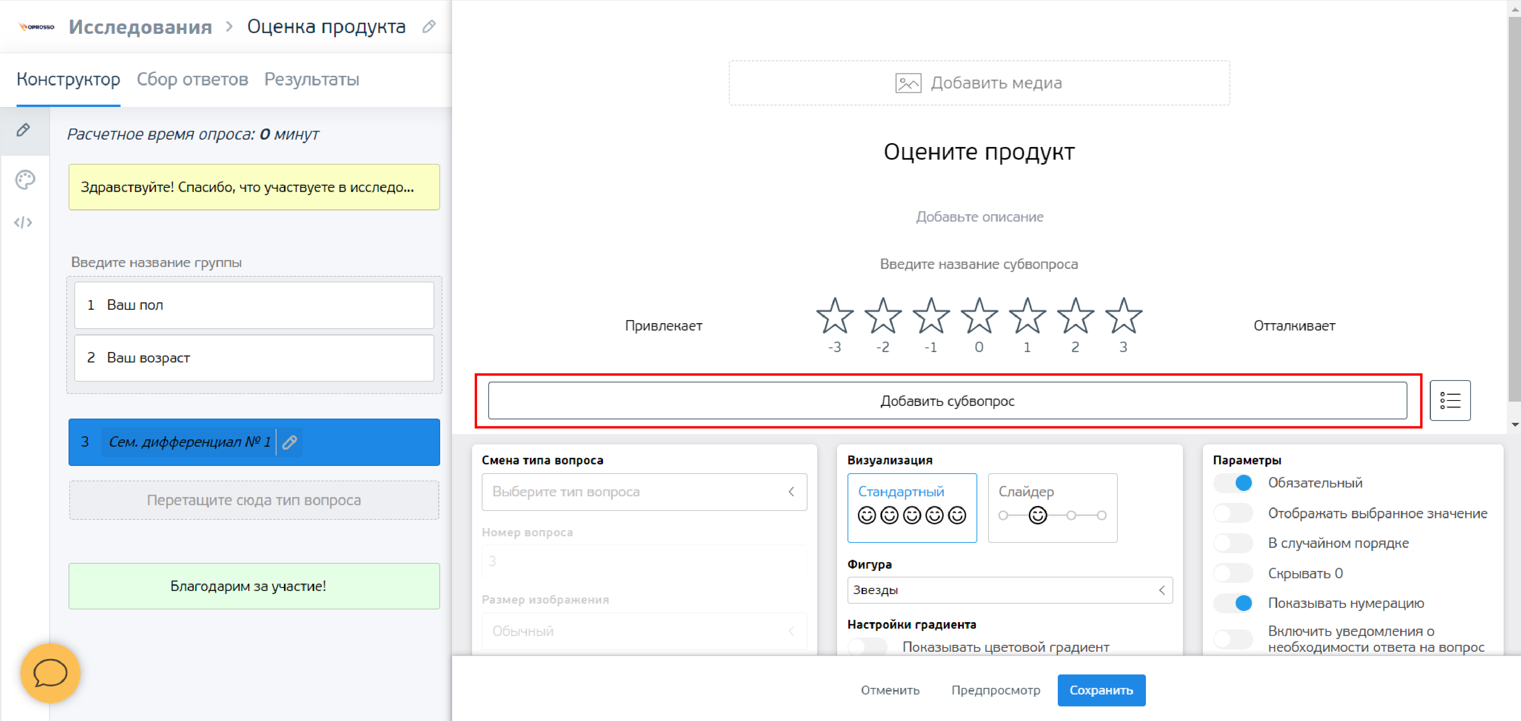Open Благодарим за участие block
This screenshot has height=721, width=1521.
254,586
